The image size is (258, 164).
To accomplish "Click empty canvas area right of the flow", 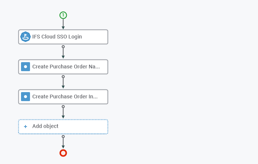I will click(x=181, y=82).
